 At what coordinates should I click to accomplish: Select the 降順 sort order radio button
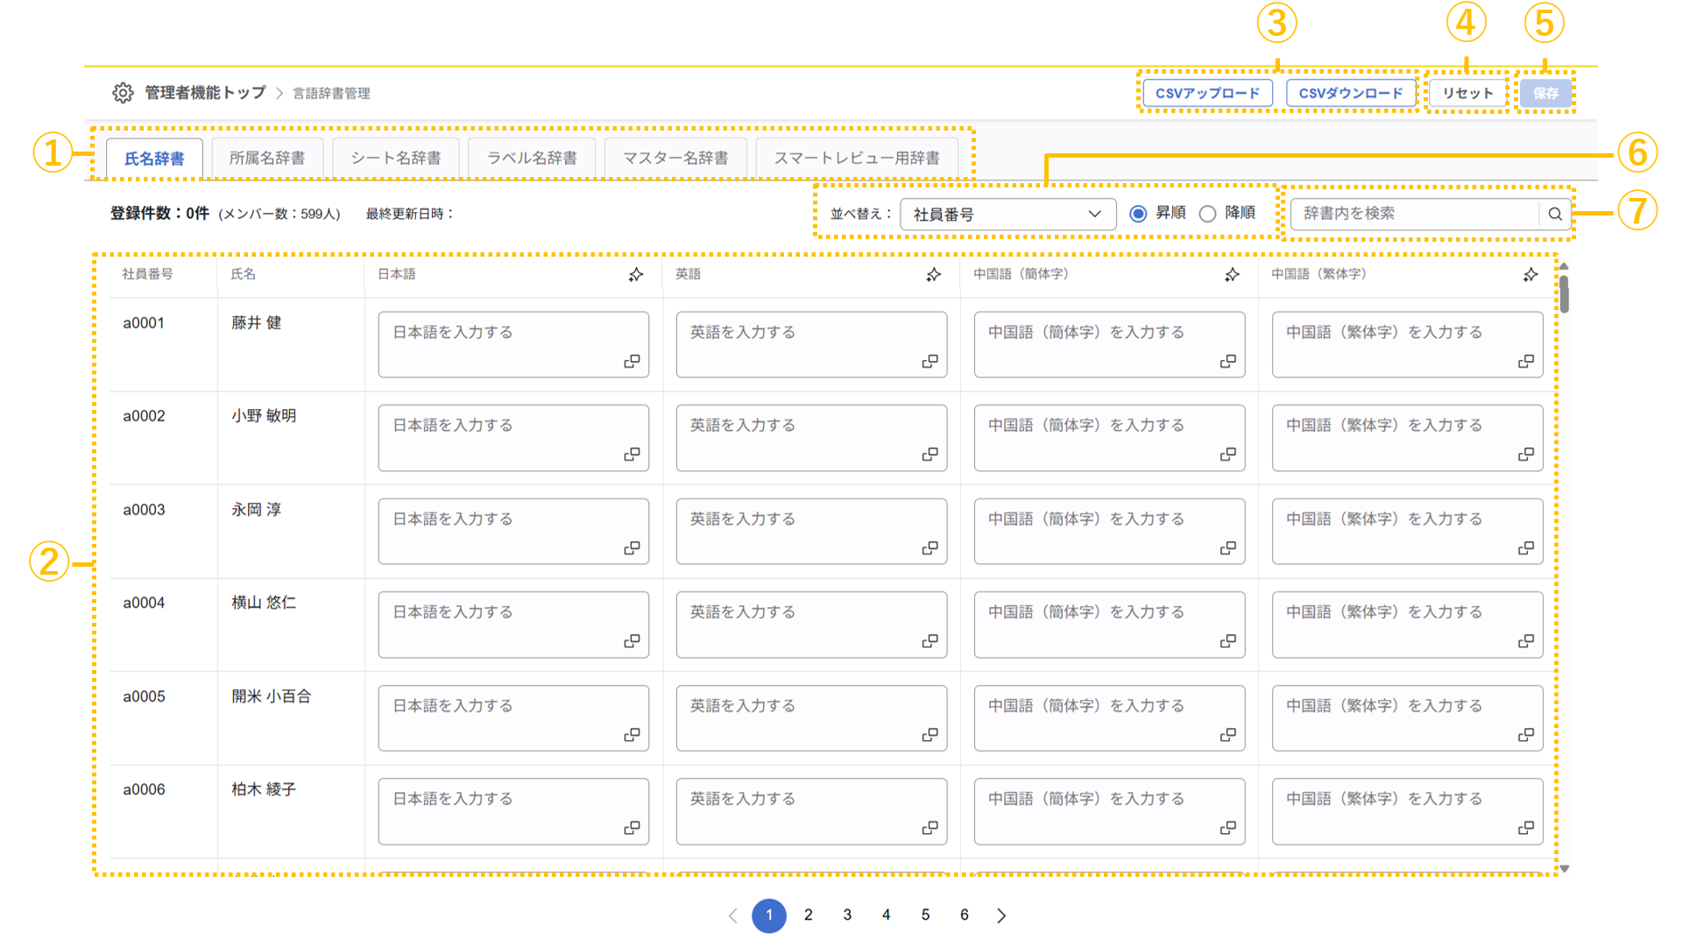pos(1208,212)
